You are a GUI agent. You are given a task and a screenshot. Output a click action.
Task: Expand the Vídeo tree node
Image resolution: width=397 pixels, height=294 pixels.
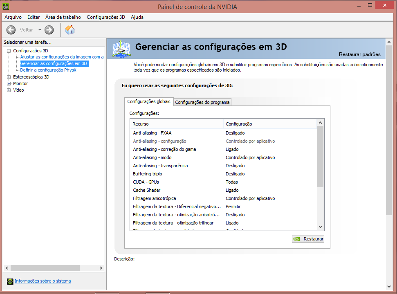9,90
